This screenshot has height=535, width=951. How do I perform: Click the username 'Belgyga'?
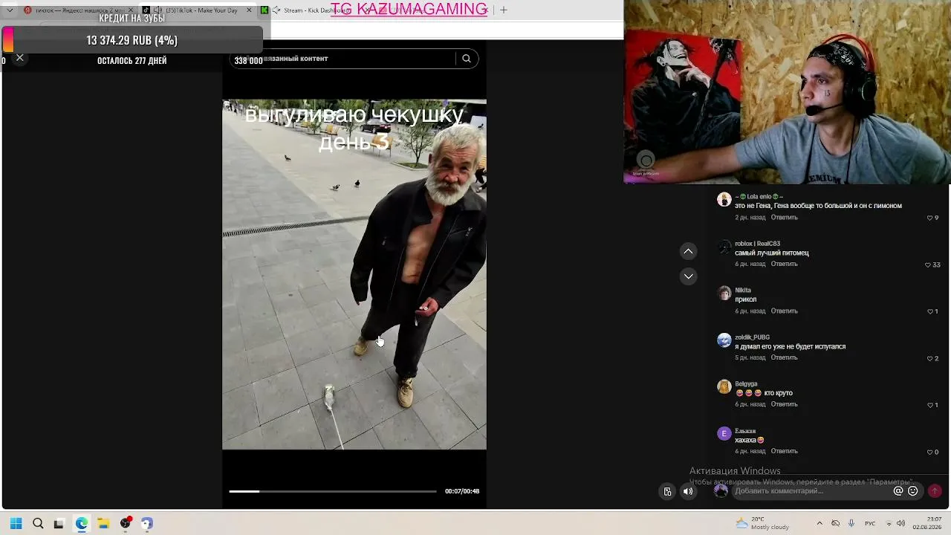point(746,384)
